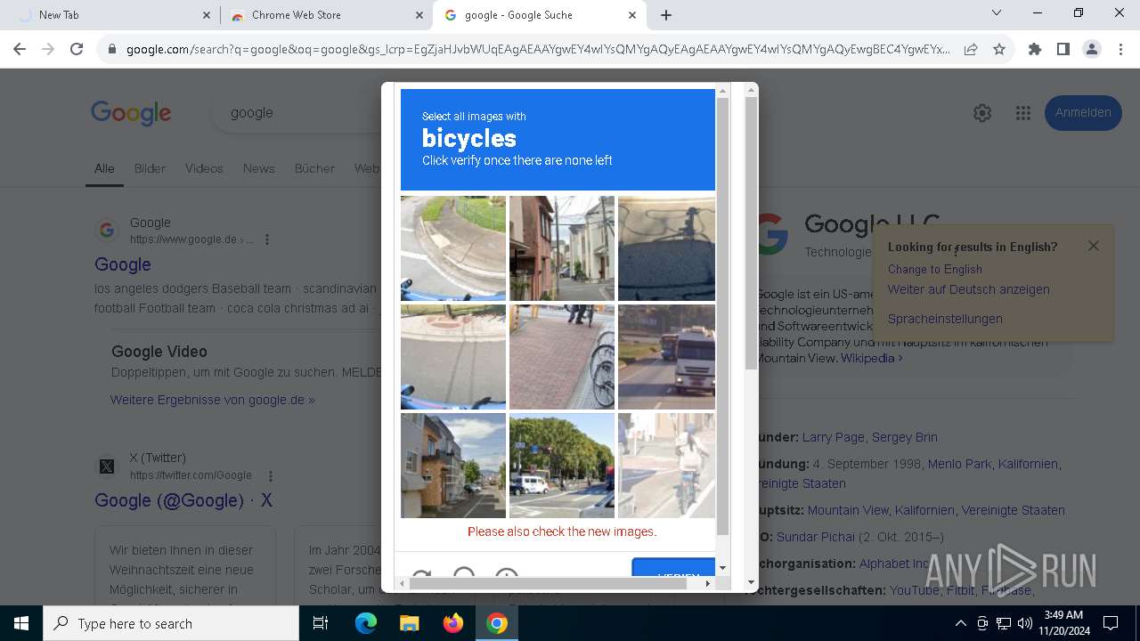Close the New Tab tab
The image size is (1140, 641).
tap(207, 15)
